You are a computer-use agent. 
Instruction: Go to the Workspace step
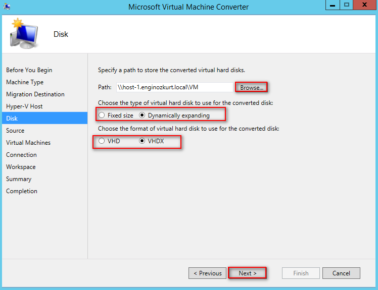21,167
